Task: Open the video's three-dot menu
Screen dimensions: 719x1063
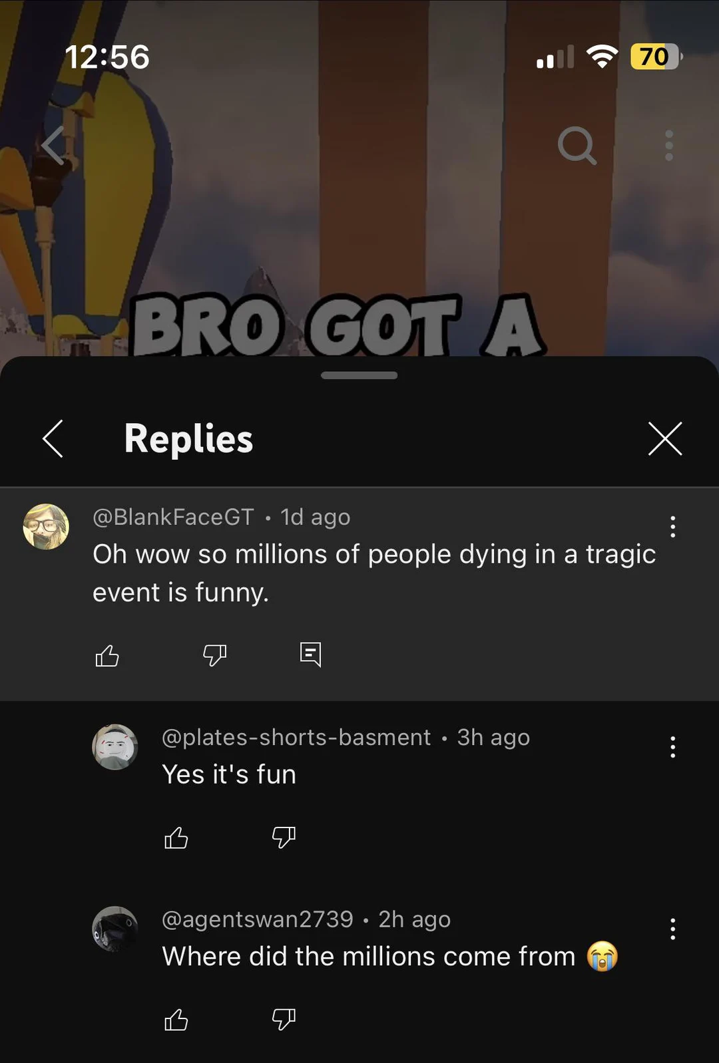Action: point(669,145)
